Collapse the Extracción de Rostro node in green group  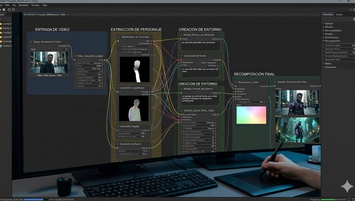pos(182,56)
